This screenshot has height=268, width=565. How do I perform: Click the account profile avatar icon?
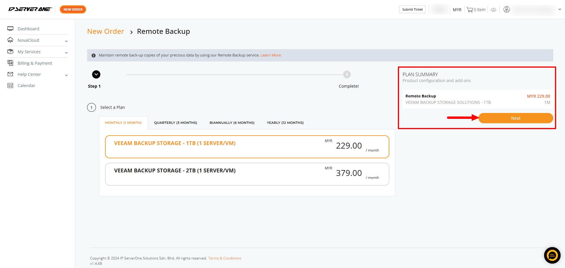[506, 9]
